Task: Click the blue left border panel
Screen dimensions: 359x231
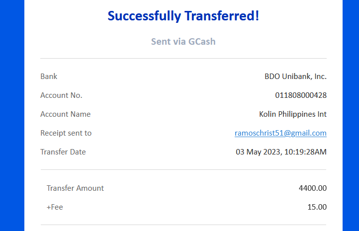Action: pyautogui.click(x=12, y=115)
